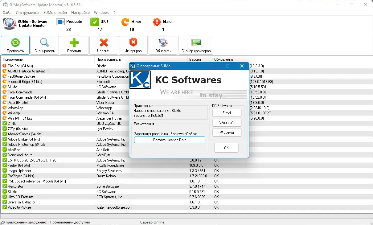Confirm the About dialog with OK
This screenshot has width=373, height=225.
tap(226, 148)
